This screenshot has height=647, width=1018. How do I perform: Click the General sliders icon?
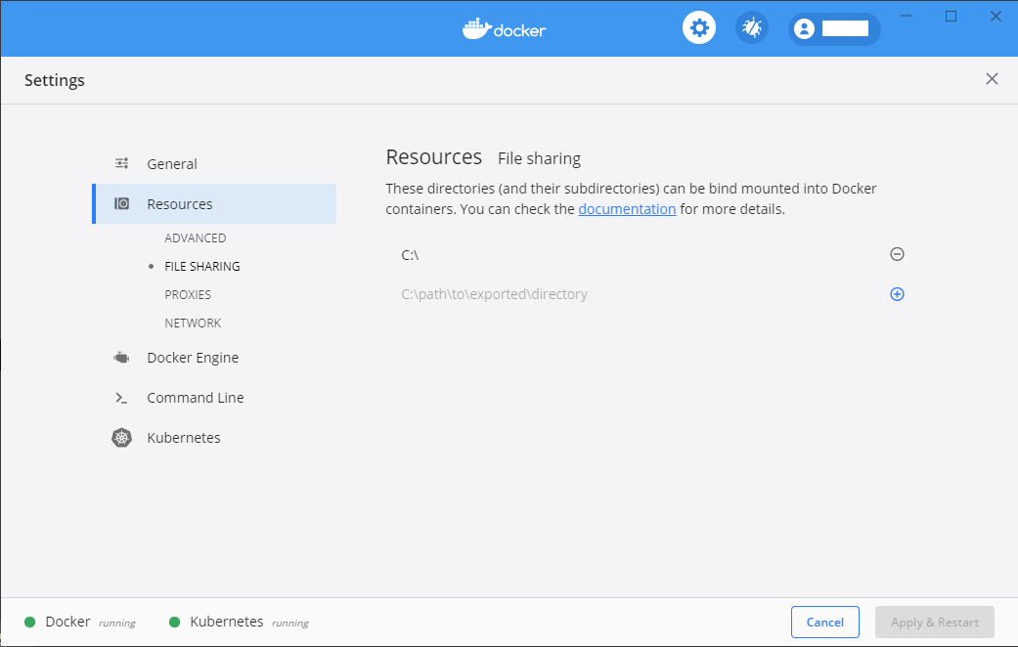(121, 163)
